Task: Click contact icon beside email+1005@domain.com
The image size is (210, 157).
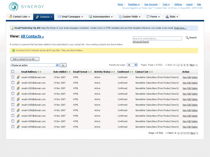Action: [18, 105]
